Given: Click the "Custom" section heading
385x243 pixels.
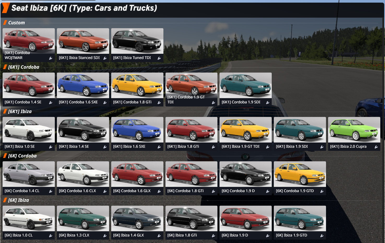Looking at the screenshot, I should [16, 23].
